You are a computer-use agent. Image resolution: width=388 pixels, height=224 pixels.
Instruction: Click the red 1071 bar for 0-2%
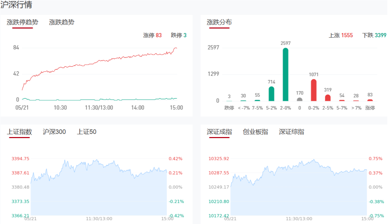click(x=314, y=90)
